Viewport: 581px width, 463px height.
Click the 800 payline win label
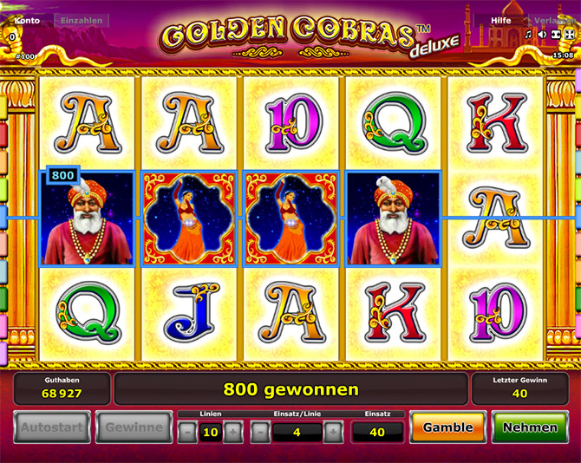point(63,175)
